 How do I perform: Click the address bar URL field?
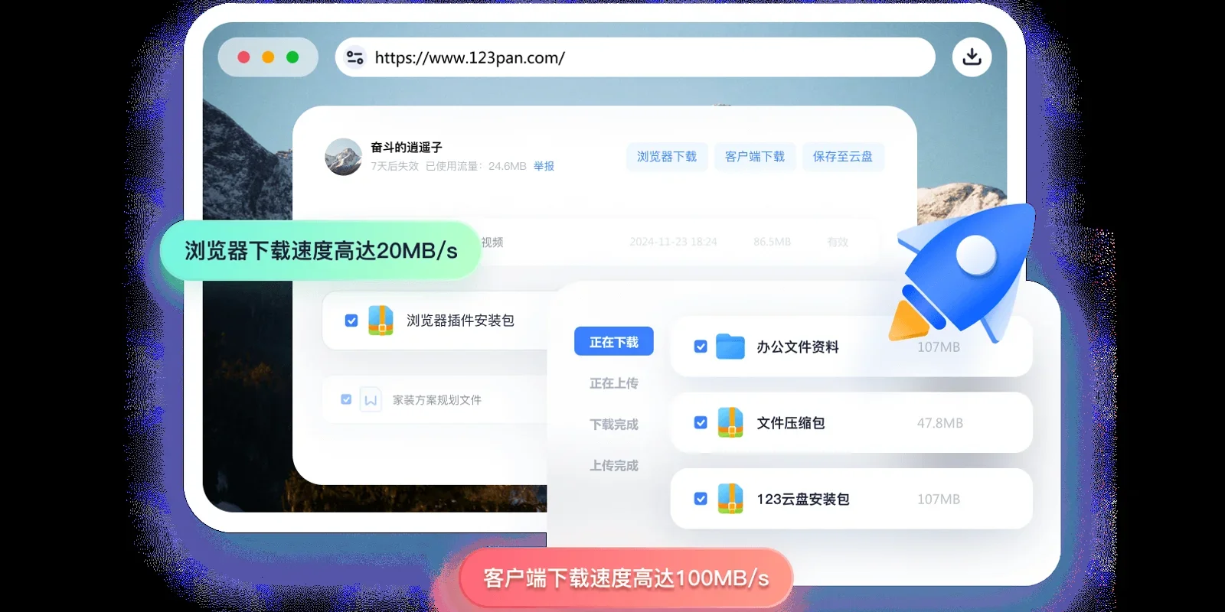(635, 57)
